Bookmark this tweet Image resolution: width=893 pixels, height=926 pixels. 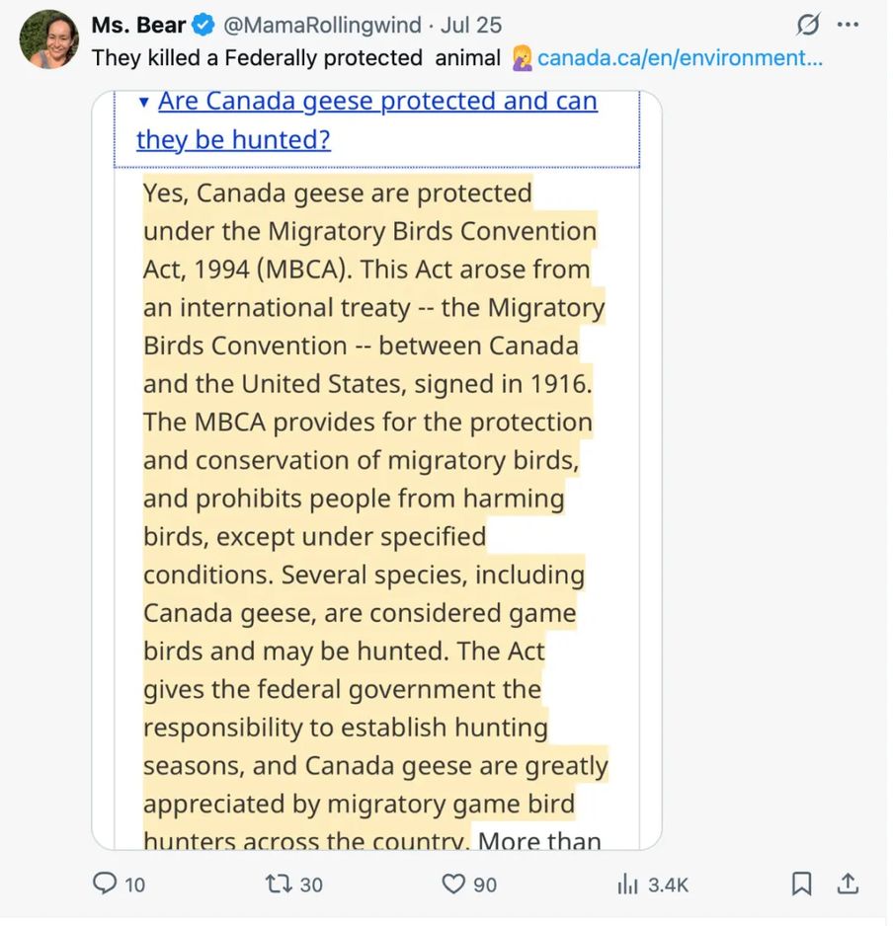click(802, 884)
